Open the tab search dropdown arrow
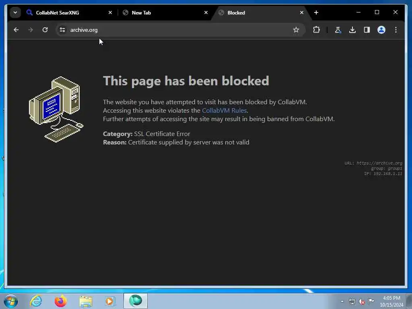Viewport: 412px width, 309px height. coord(15,12)
